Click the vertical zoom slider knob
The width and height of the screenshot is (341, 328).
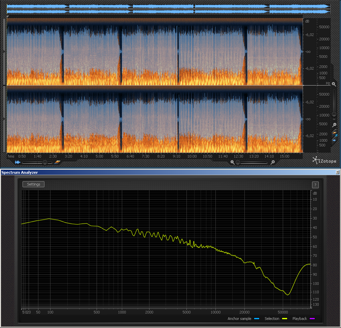coord(334,114)
